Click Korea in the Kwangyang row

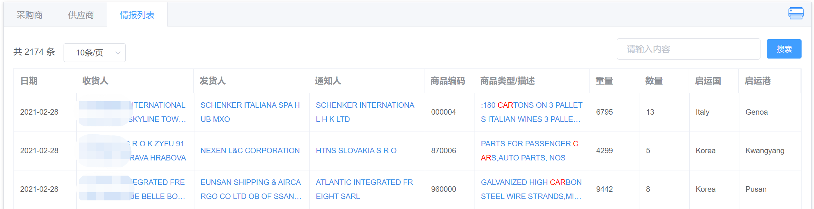pos(706,150)
